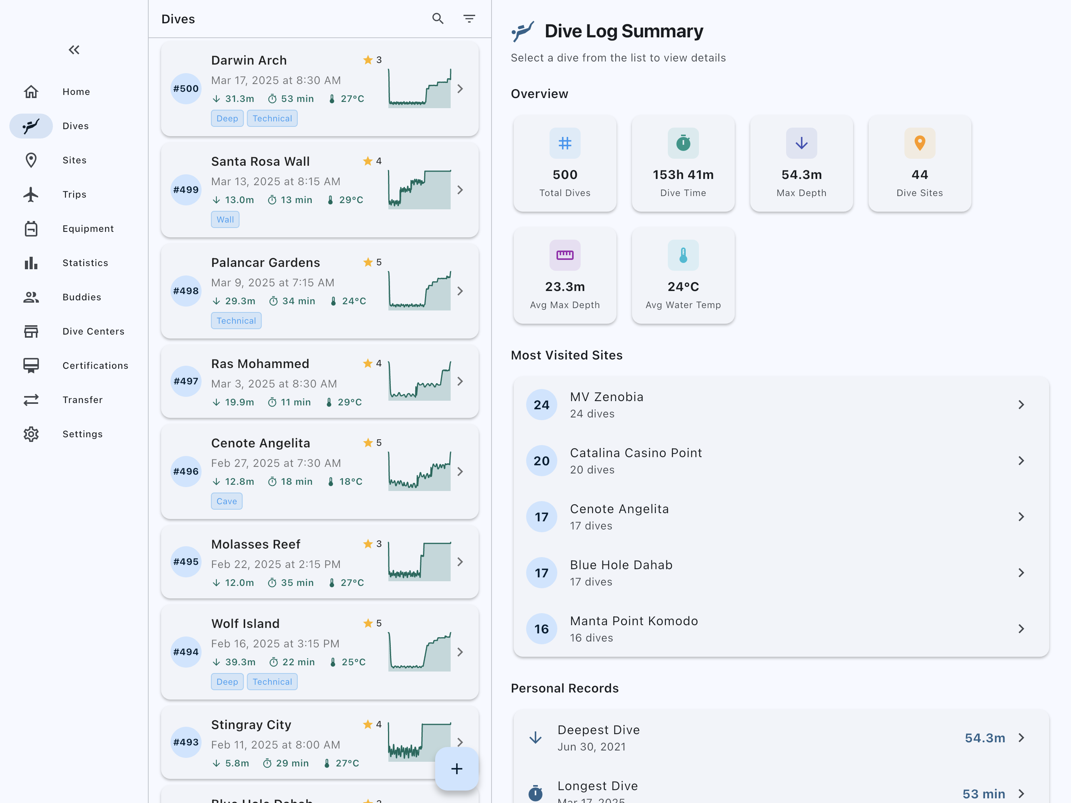This screenshot has height=803, width=1071.
Task: Expand Catalina Casino Point site chevron
Action: 1021,461
